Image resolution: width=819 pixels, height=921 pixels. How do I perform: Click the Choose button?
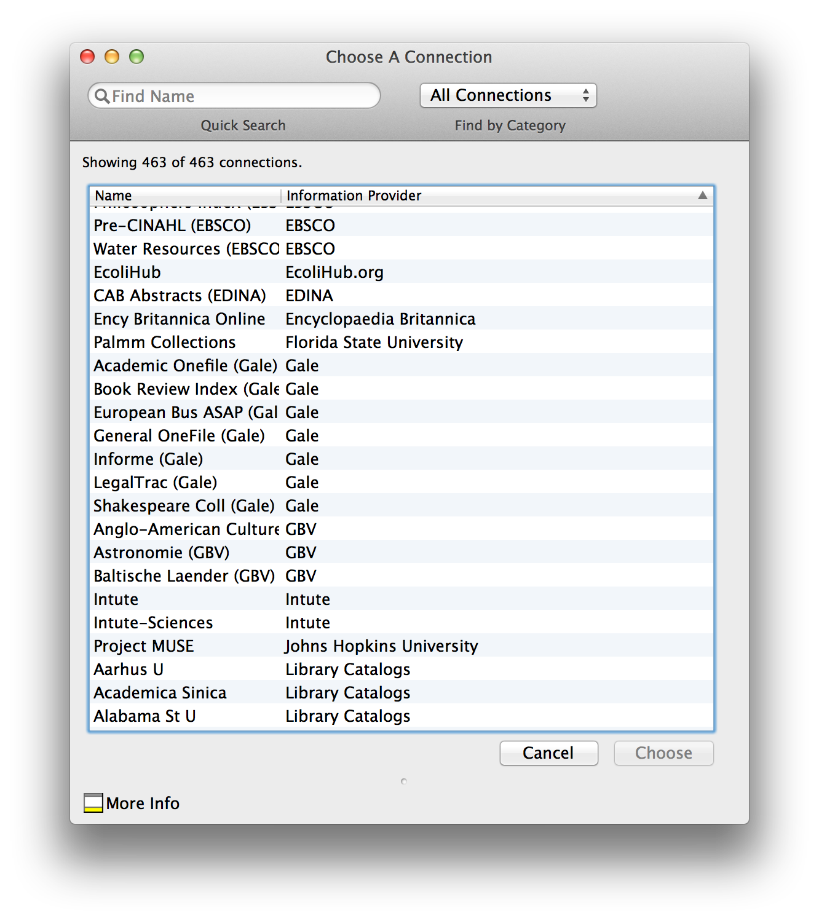(663, 753)
